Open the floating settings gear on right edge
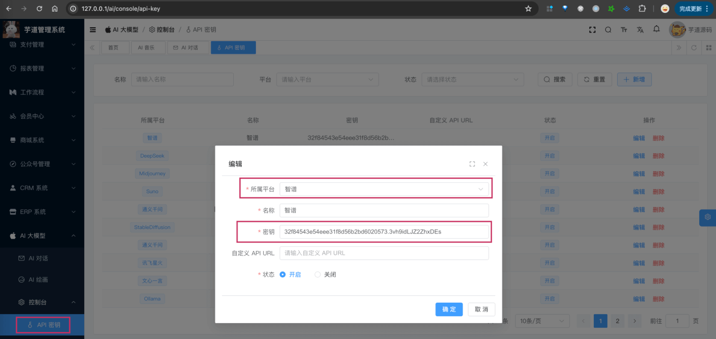The image size is (716, 339). click(x=707, y=217)
